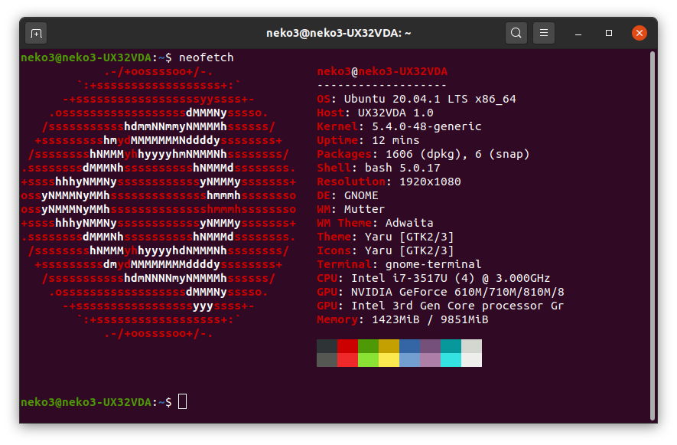Click the bottom prompt neko3@neko3-UX32VDA

(x=86, y=402)
